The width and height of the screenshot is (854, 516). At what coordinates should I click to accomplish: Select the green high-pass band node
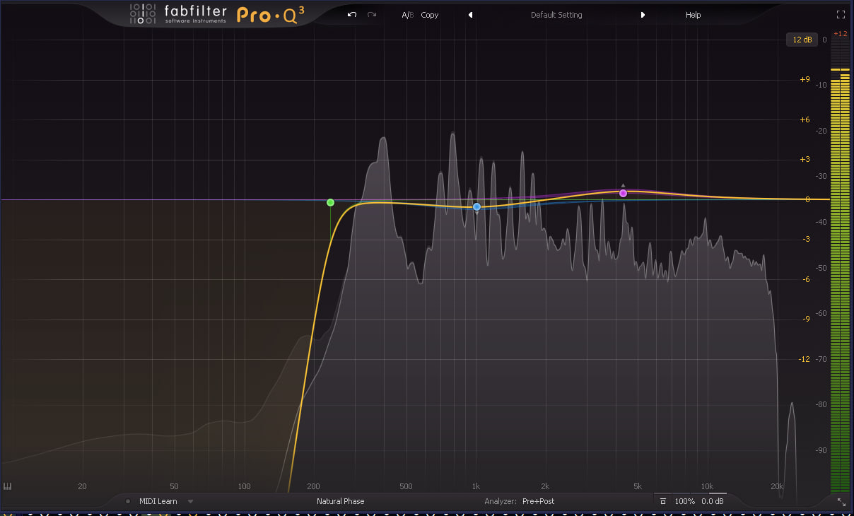pos(330,202)
